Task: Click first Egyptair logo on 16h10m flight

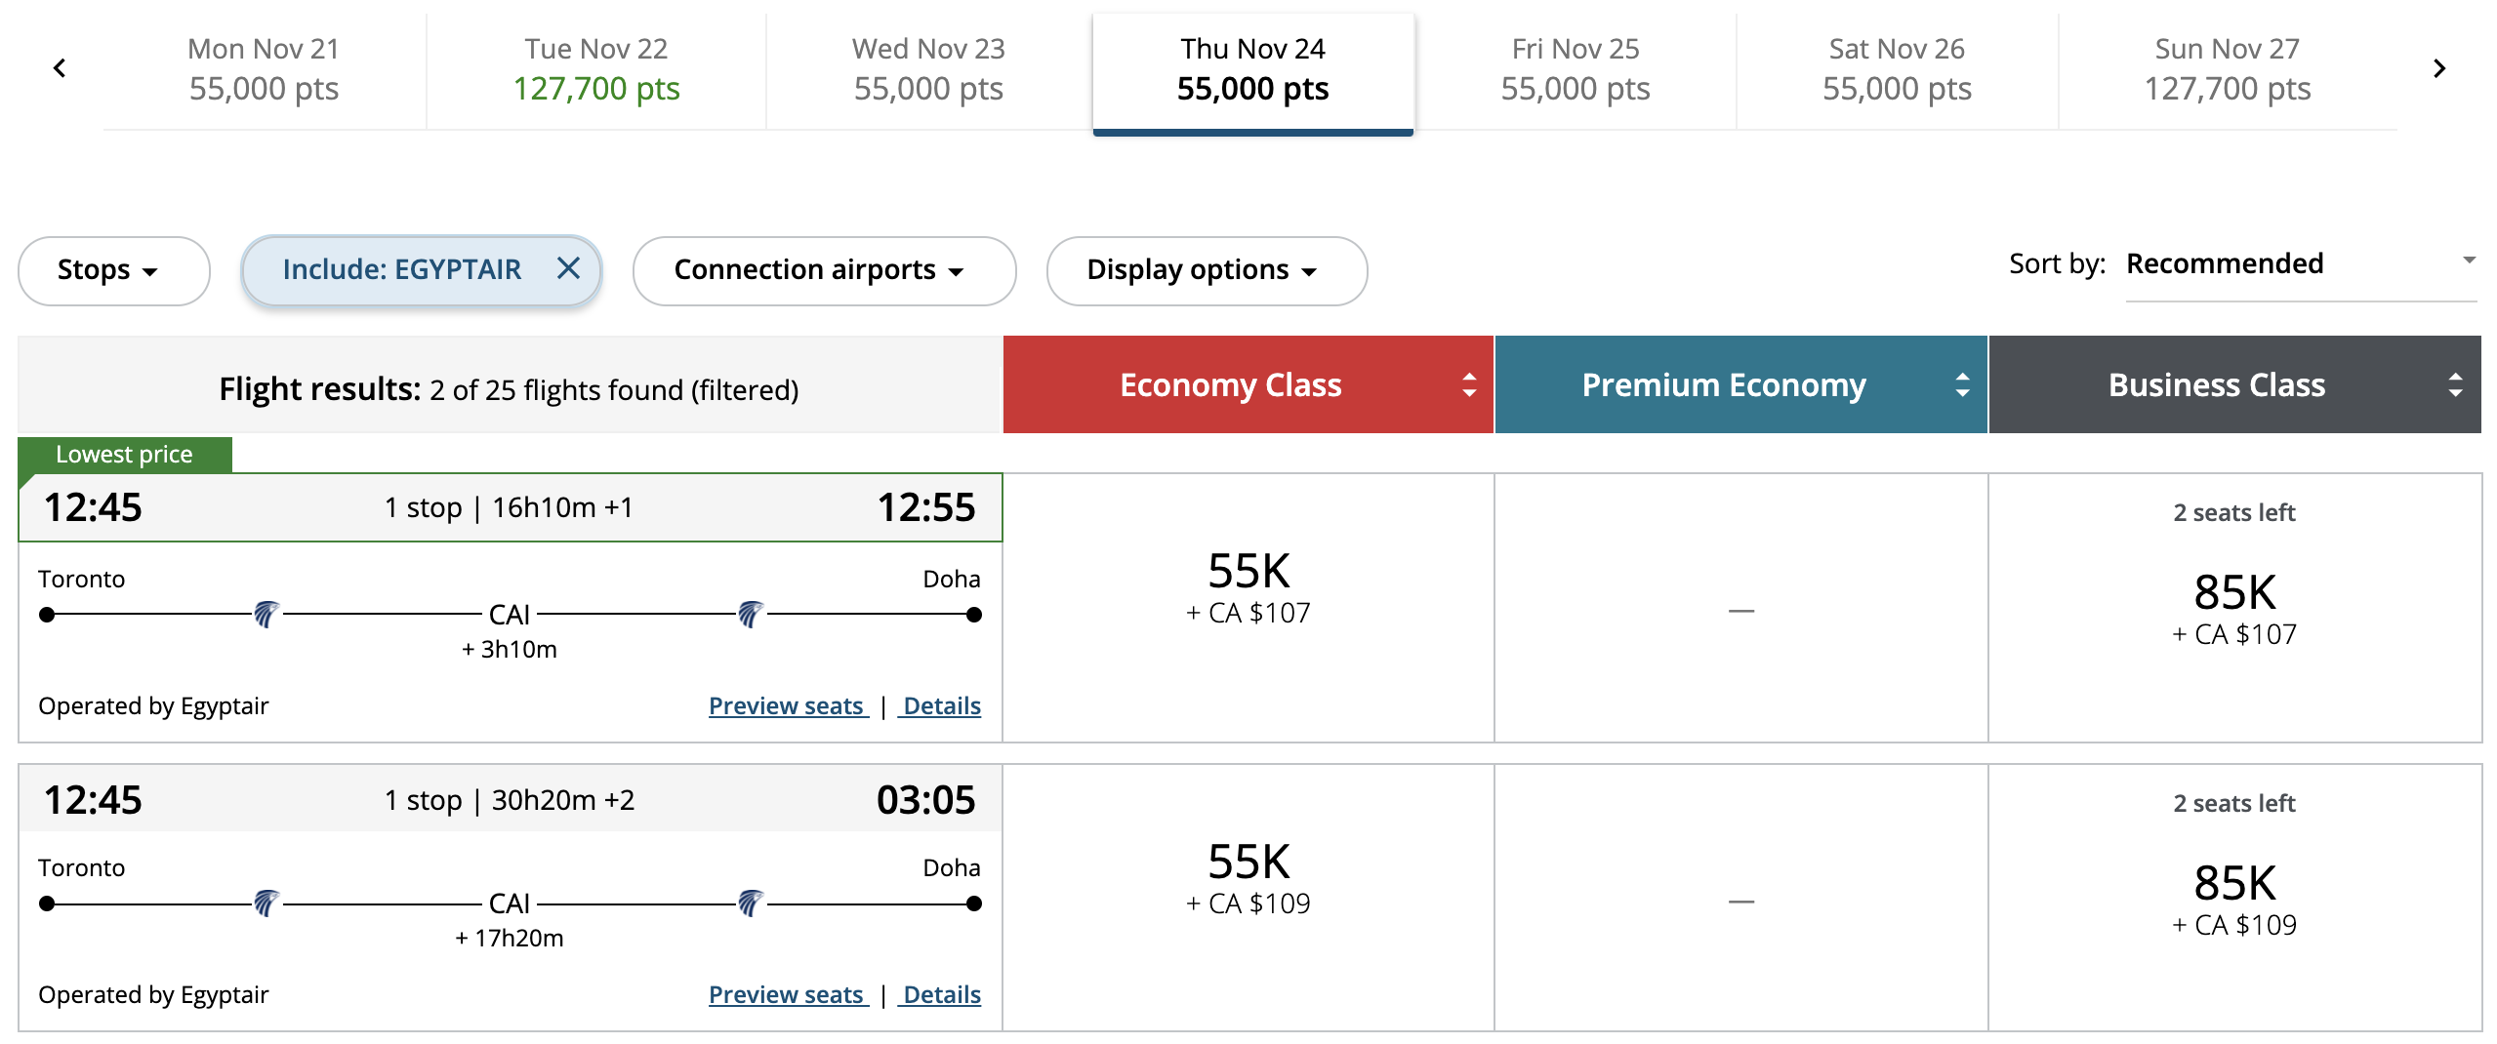Action: coord(266,615)
